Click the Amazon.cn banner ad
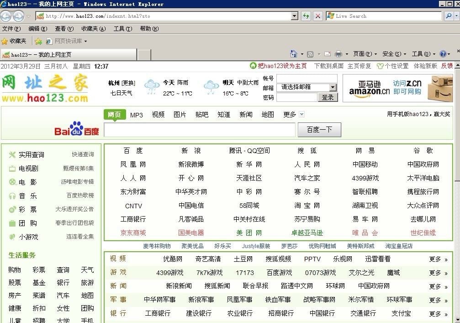Screen dimensions: 460x323 397,88
